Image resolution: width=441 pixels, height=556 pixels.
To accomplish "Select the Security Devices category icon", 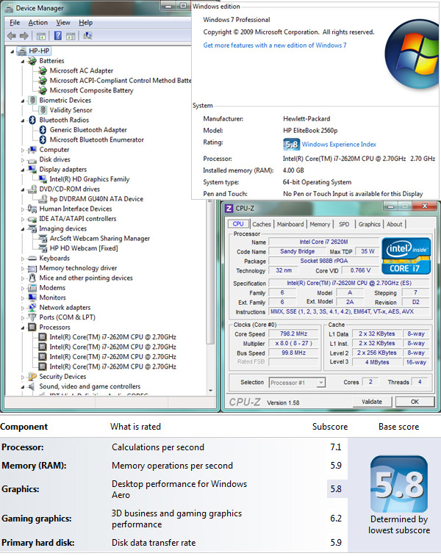I will pos(32,377).
